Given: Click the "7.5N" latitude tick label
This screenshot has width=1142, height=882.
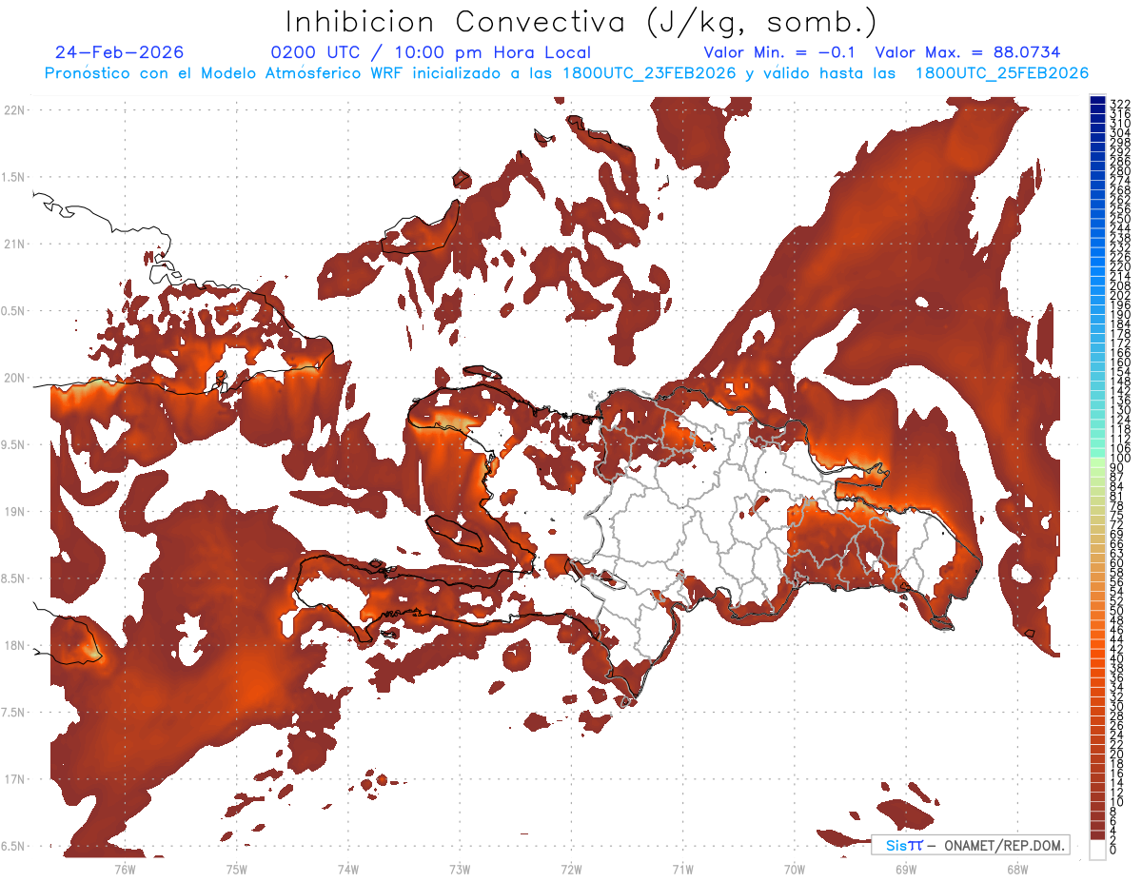Looking at the screenshot, I should pos(14,714).
